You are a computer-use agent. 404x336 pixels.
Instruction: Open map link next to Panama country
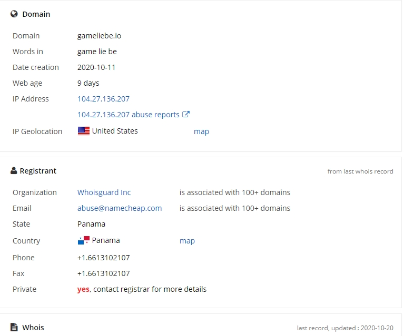click(187, 241)
